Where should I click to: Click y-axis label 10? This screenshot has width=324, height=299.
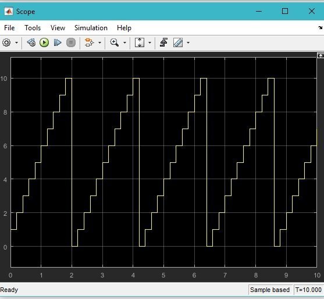3,79
